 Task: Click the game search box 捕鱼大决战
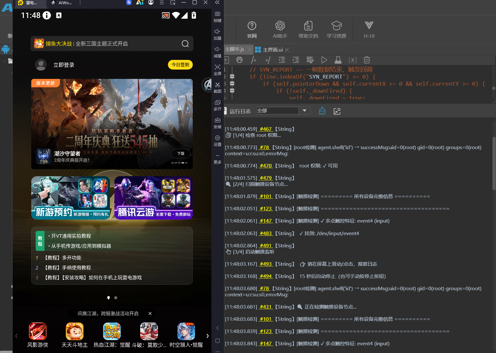pos(112,43)
